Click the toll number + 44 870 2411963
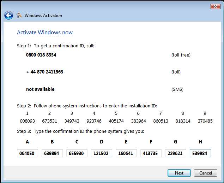Image resolution: width=224 pixels, height=183 pixels. coord(44,72)
